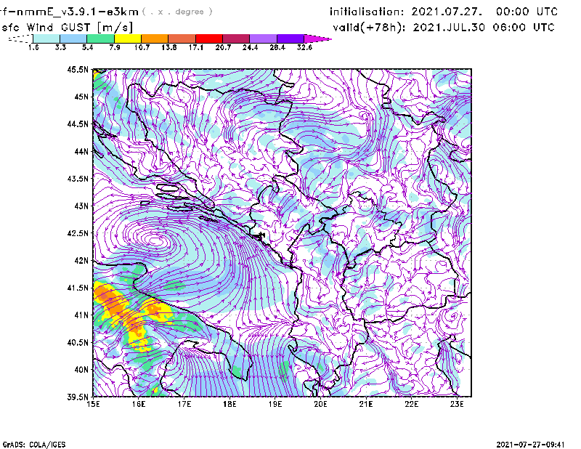Pick the coral 13.8–17.1 legend swatch
581x449 pixels.
tap(182, 39)
